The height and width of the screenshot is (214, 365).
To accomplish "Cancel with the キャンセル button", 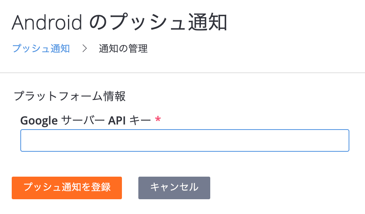I will point(174,188).
